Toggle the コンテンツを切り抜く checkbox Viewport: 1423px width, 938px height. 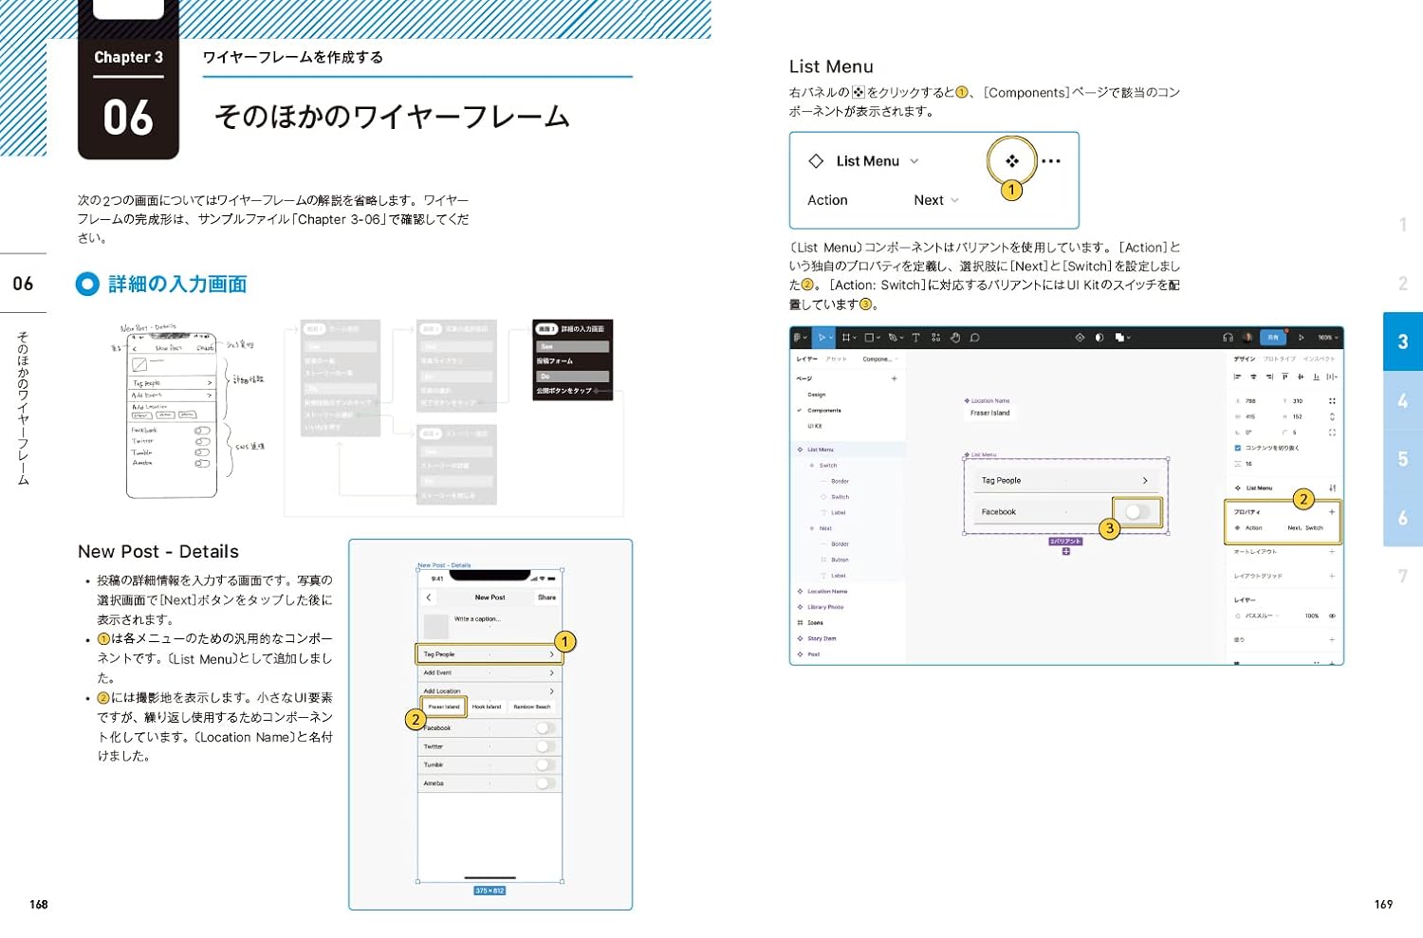click(1237, 447)
